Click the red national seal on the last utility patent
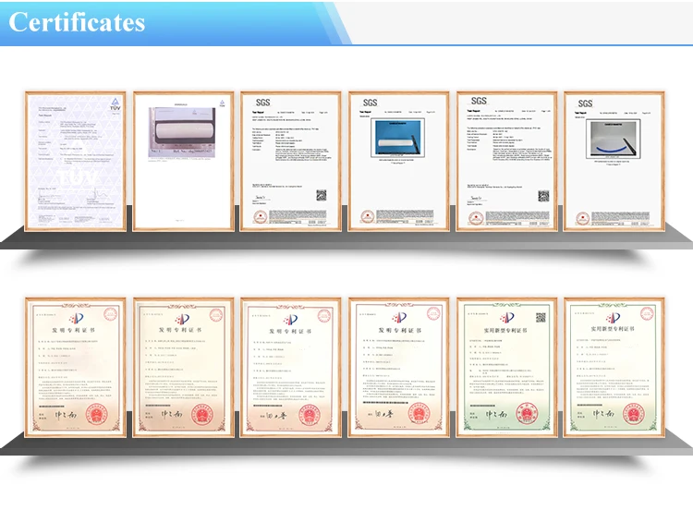The height and width of the screenshot is (523, 693). click(633, 414)
